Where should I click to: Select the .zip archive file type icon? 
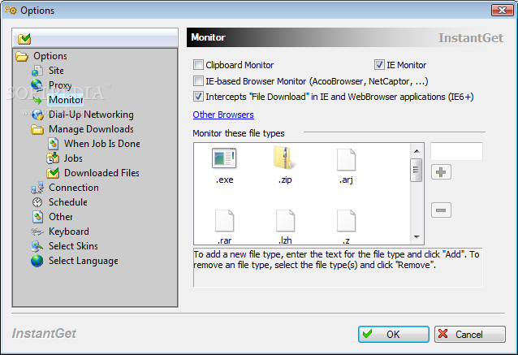(284, 158)
